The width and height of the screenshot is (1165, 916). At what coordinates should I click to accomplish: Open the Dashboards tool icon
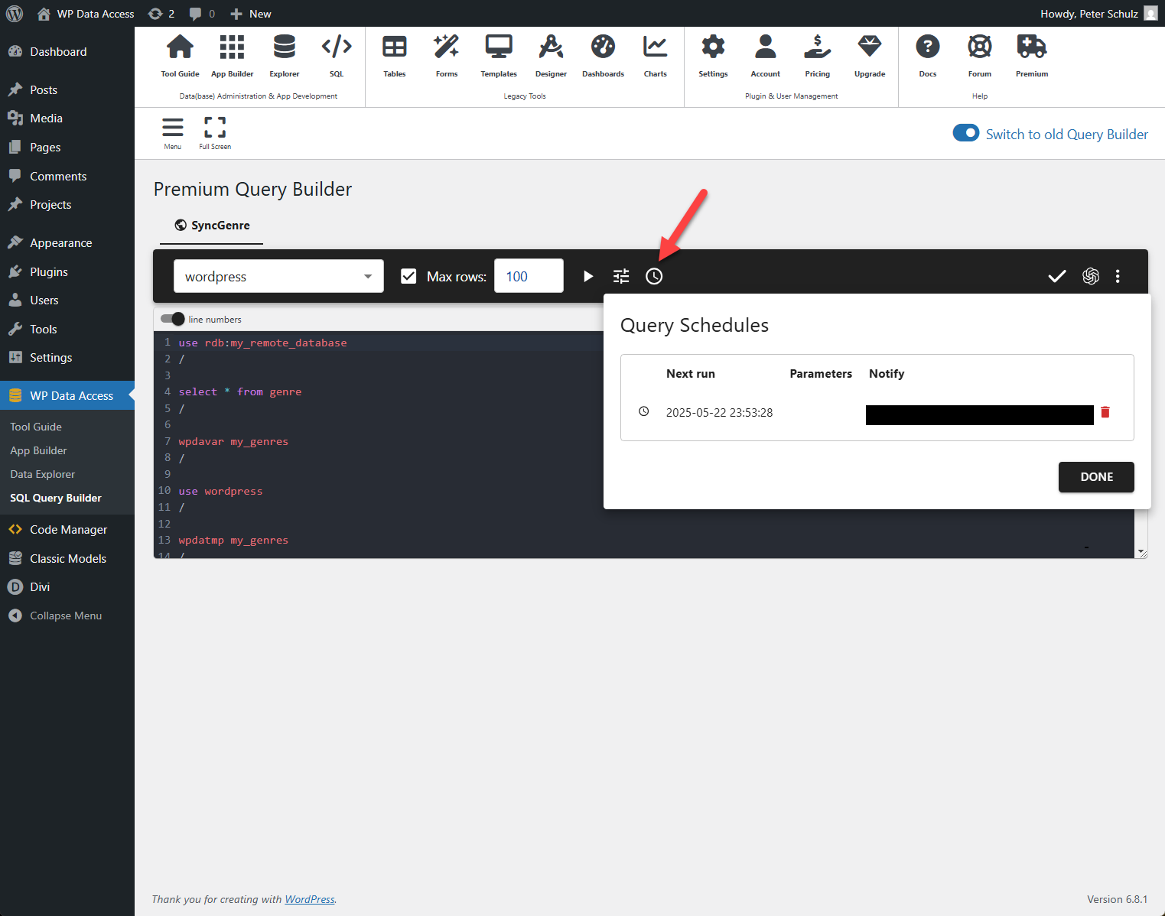pyautogui.click(x=603, y=56)
